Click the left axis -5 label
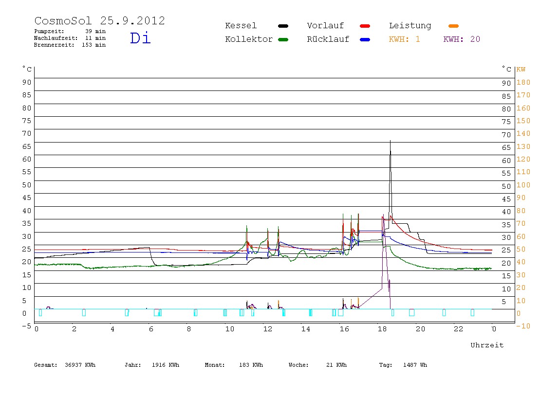The width and height of the screenshot is (559, 395). (26, 326)
